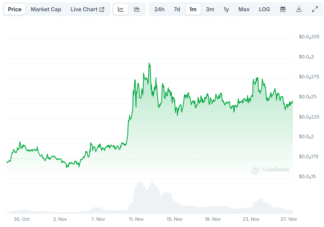Switch to candlestick chart icon

(x=137, y=9)
